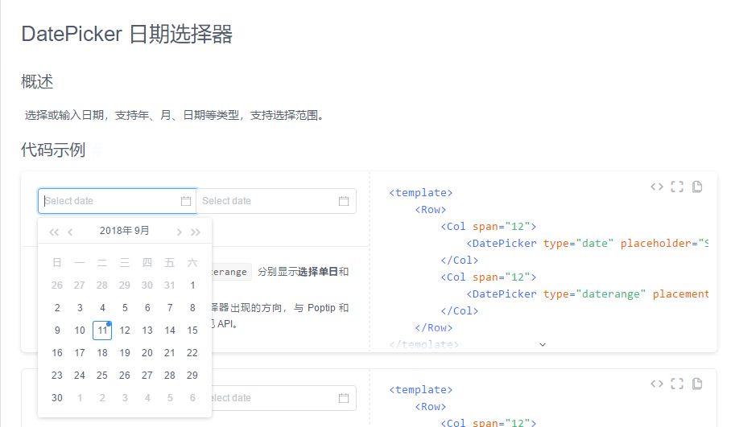Choose date 13 in the calendar
Viewport: 731px width, 427px height.
click(x=147, y=331)
